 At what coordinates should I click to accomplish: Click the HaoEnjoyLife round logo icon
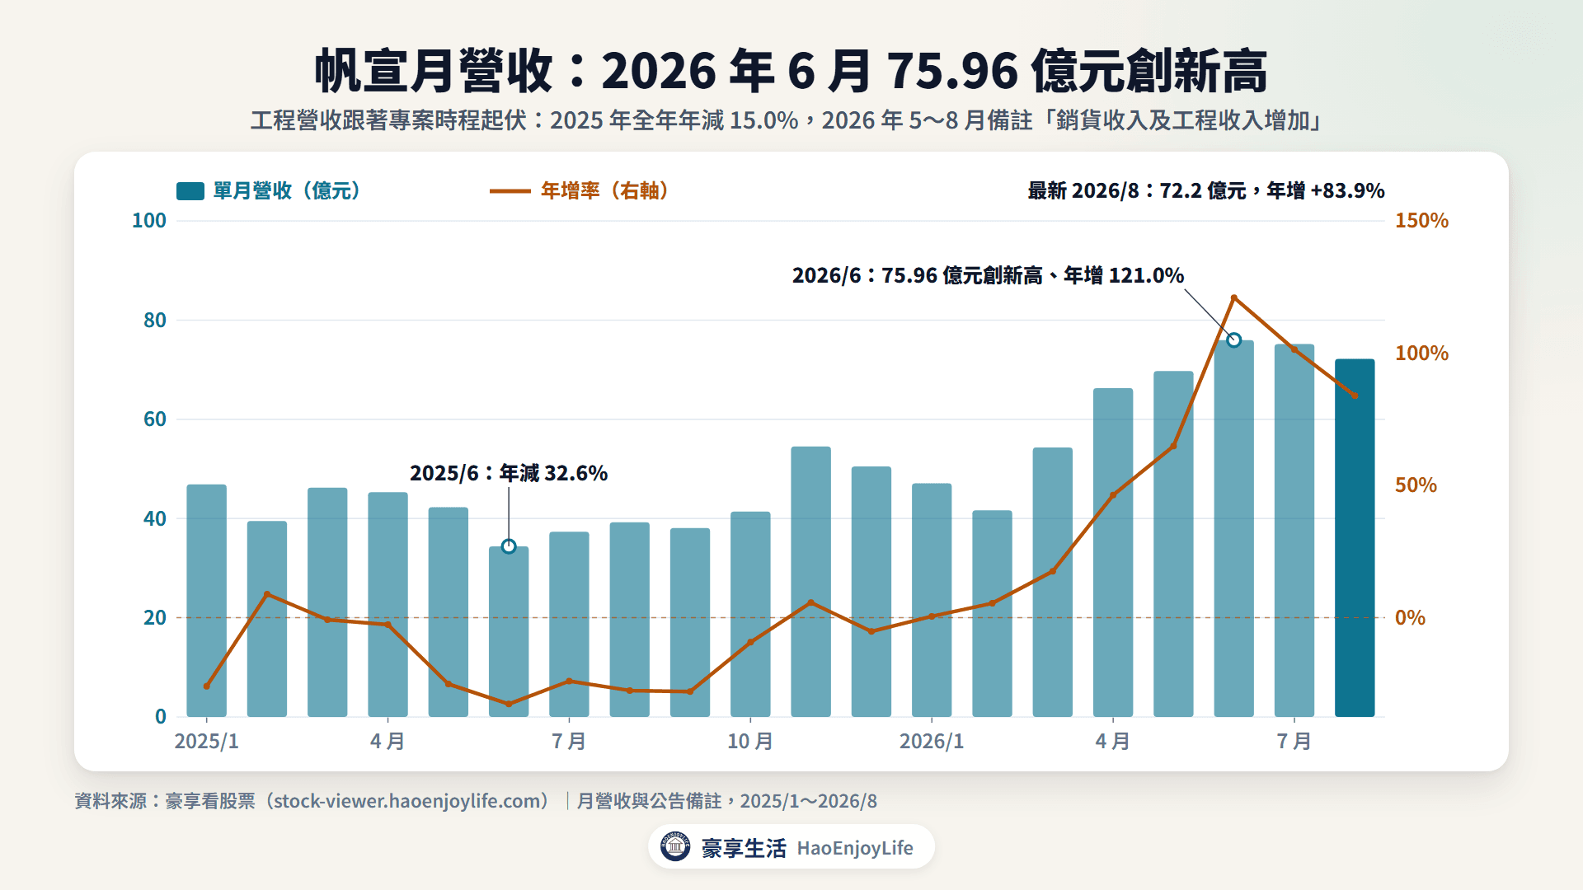coord(675,847)
